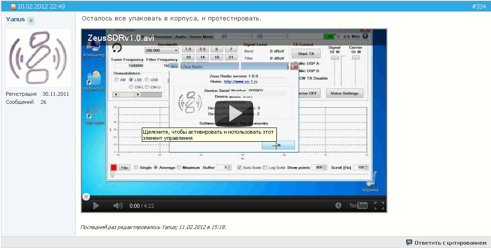The width and height of the screenshot is (491, 248).
Task: Click the orange post icon before the date
Action: point(13,7)
